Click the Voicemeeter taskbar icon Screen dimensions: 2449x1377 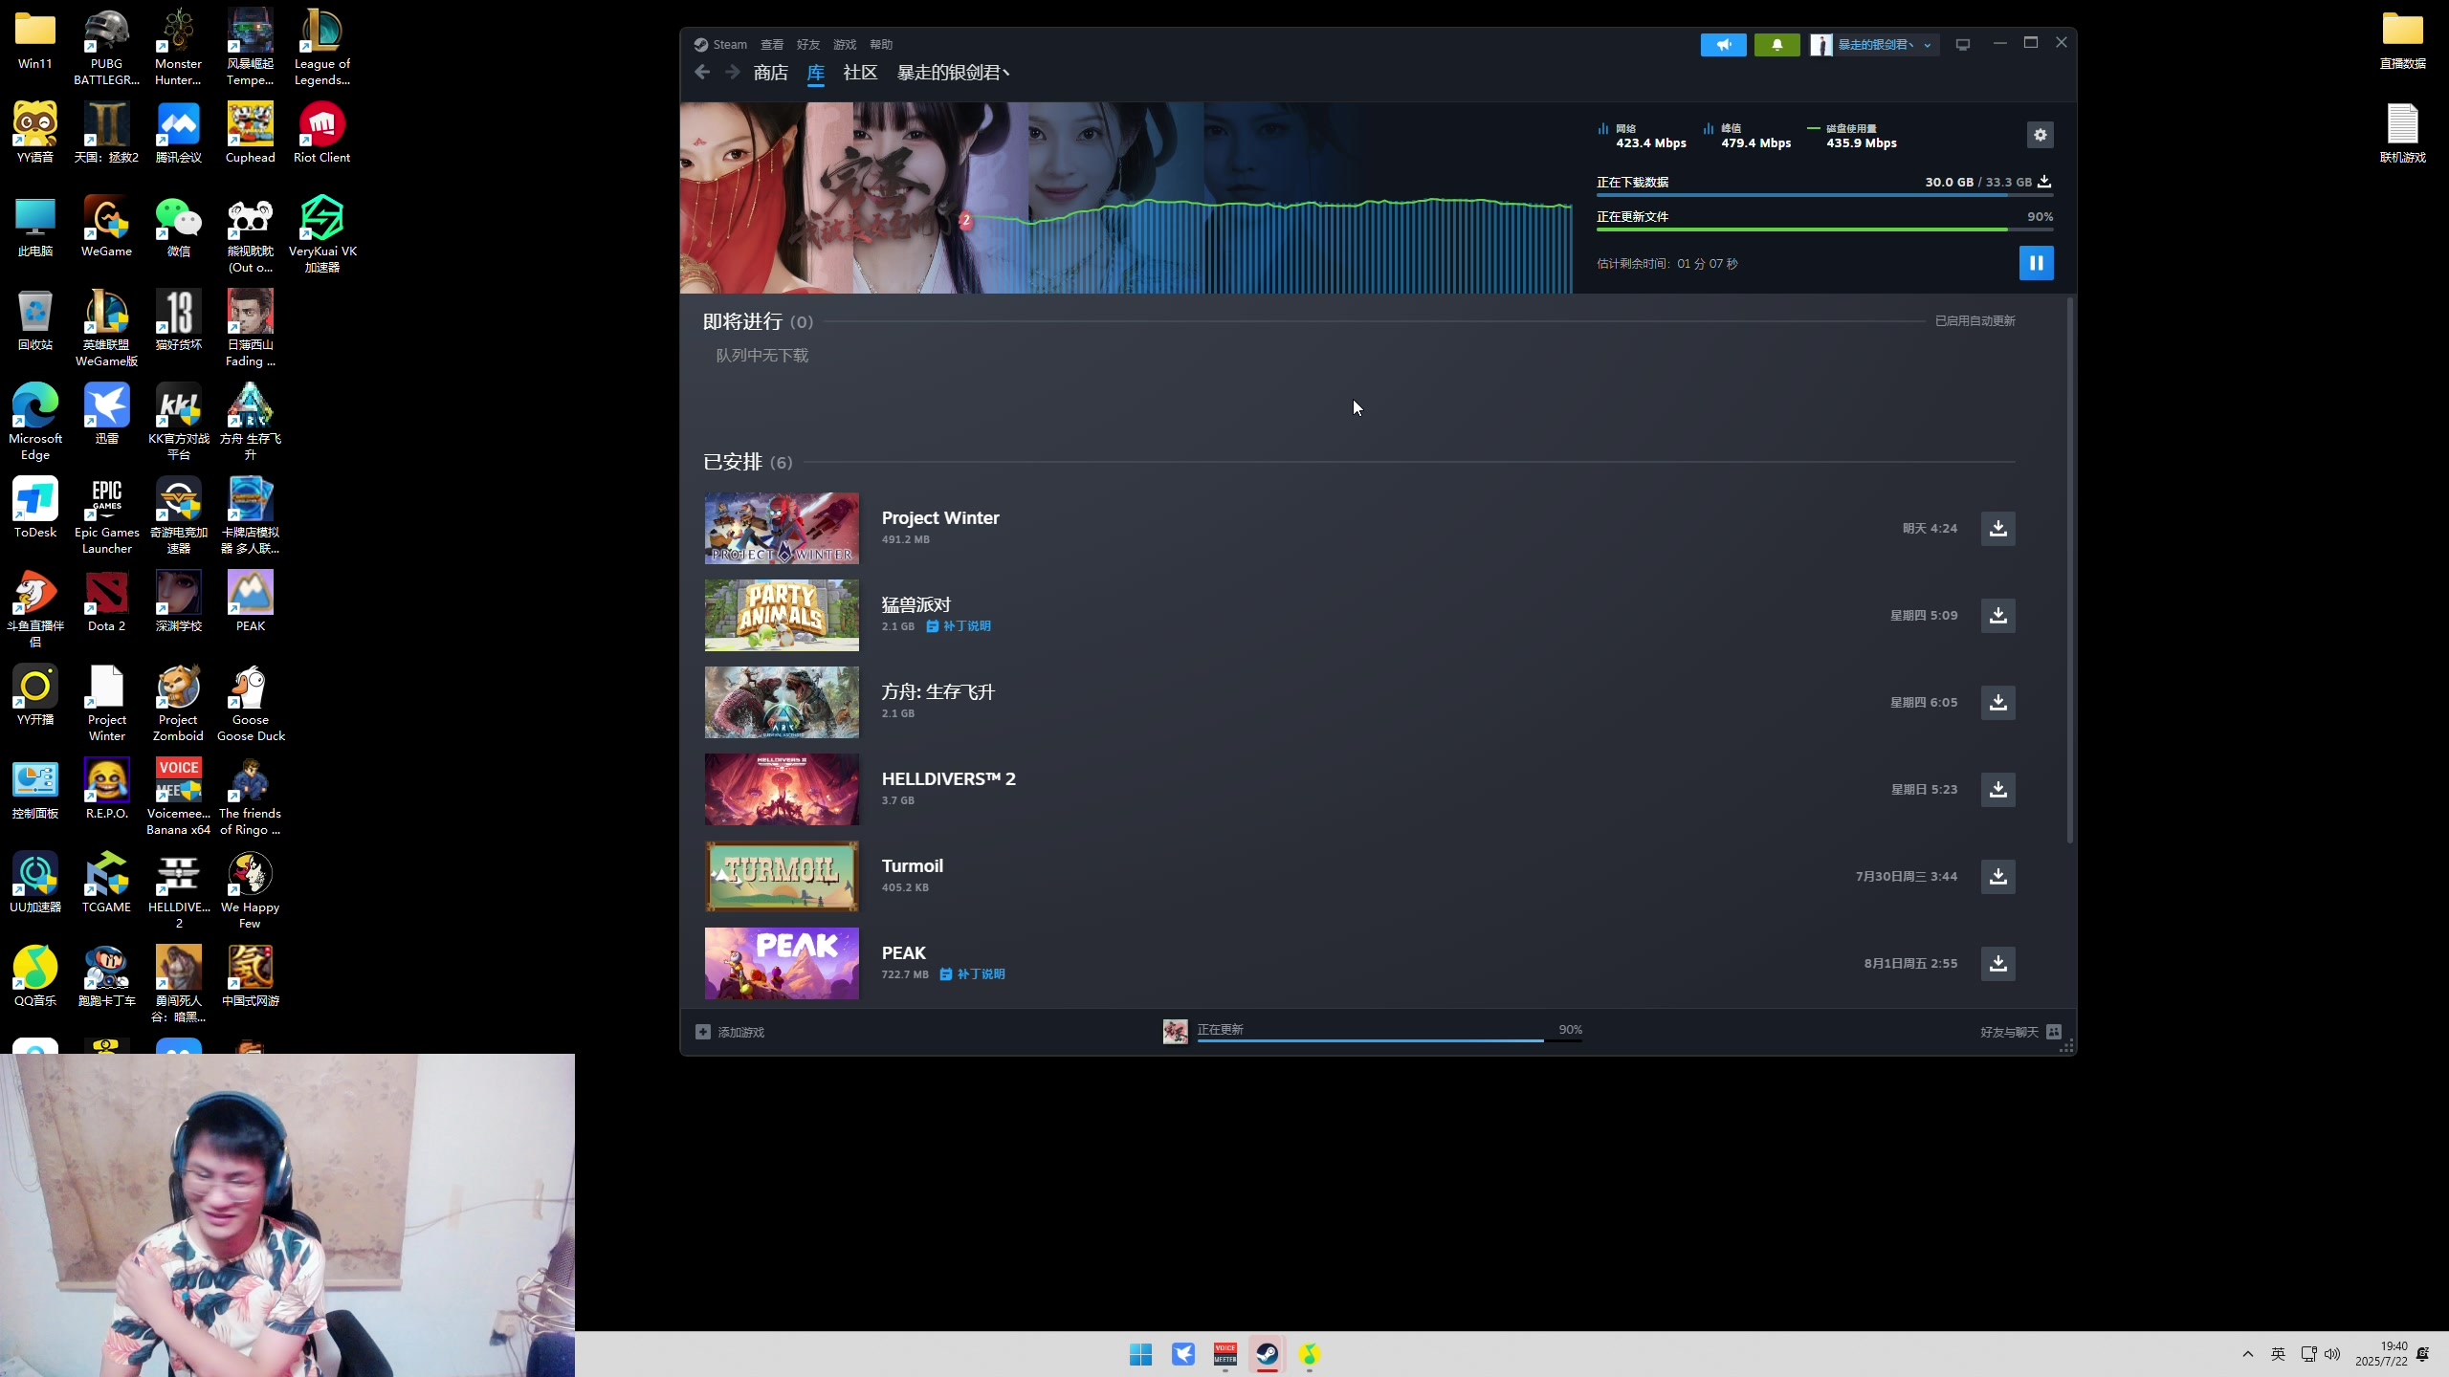[1224, 1354]
